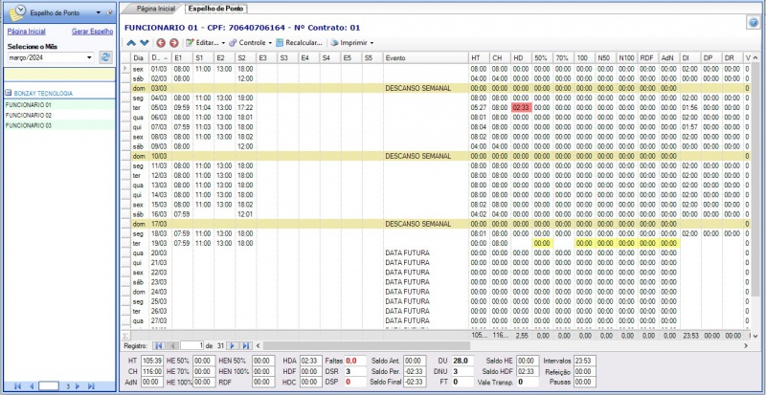Click the Registro record number field
Image resolution: width=766 pixels, height=395 pixels.
click(191, 344)
